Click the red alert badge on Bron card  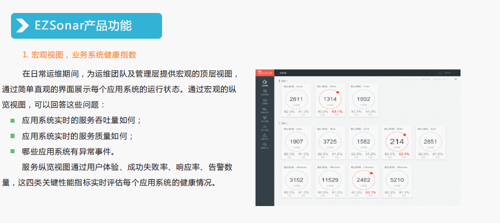[x=337, y=92]
